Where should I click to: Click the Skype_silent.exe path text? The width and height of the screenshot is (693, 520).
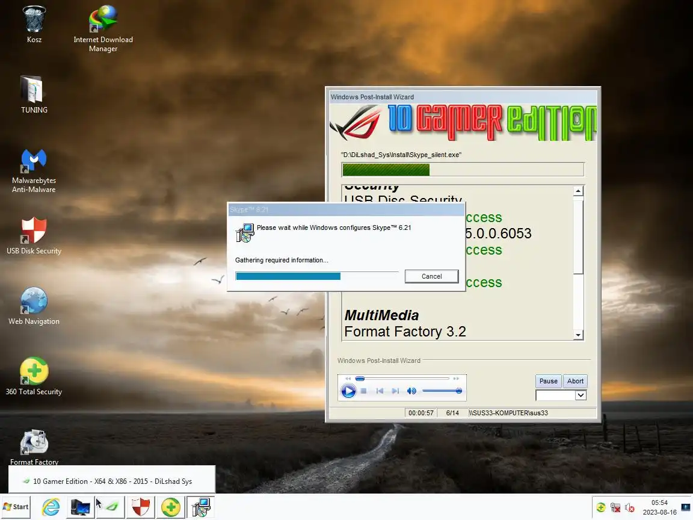click(x=401, y=155)
